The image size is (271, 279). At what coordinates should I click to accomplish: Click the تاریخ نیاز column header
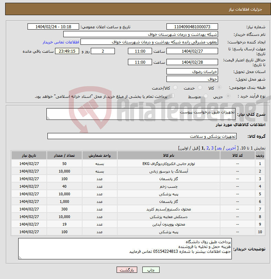point(29,155)
